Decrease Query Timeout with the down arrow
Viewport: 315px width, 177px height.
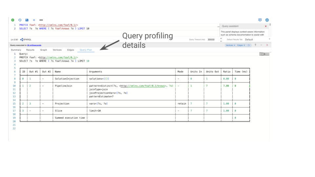coord(221,41)
